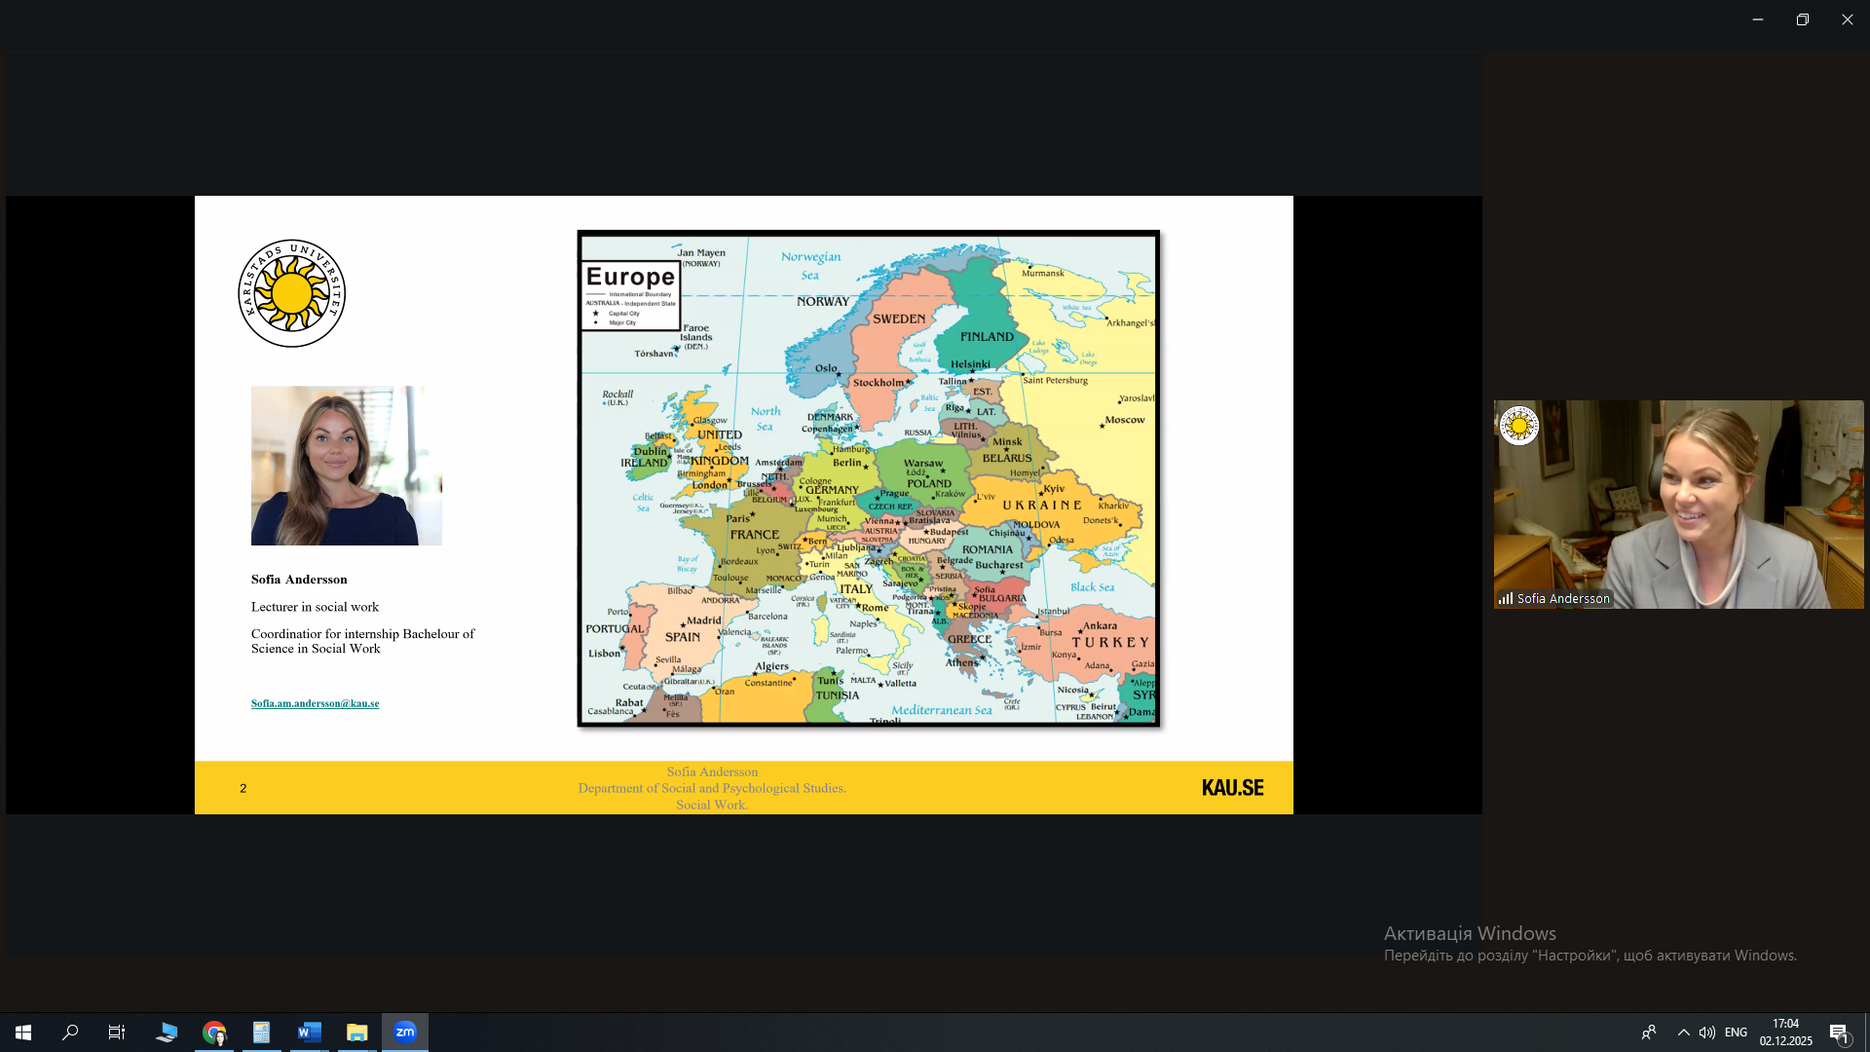Viewport: 1870px width, 1052px height.
Task: Switch input language from ENG
Action: pos(1736,1032)
